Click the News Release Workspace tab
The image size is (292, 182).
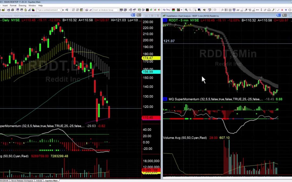[22, 181]
